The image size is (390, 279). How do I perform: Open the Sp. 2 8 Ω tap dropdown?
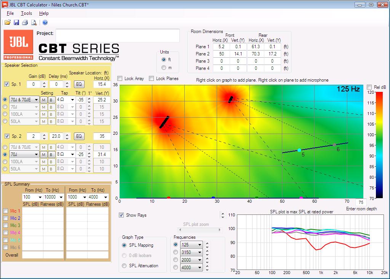[66, 154]
